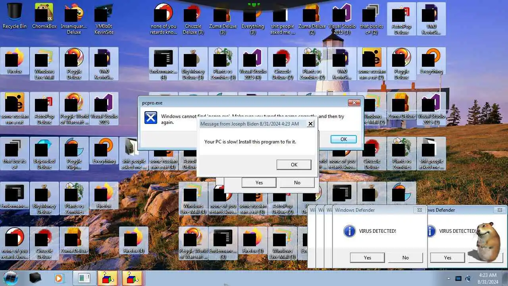The height and width of the screenshot is (286, 508).
Task: Click the 'pcpro.exe' dialog title text
Action: (152, 103)
